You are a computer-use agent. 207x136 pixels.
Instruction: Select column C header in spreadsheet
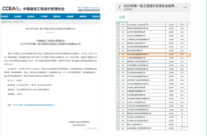tap(171, 23)
